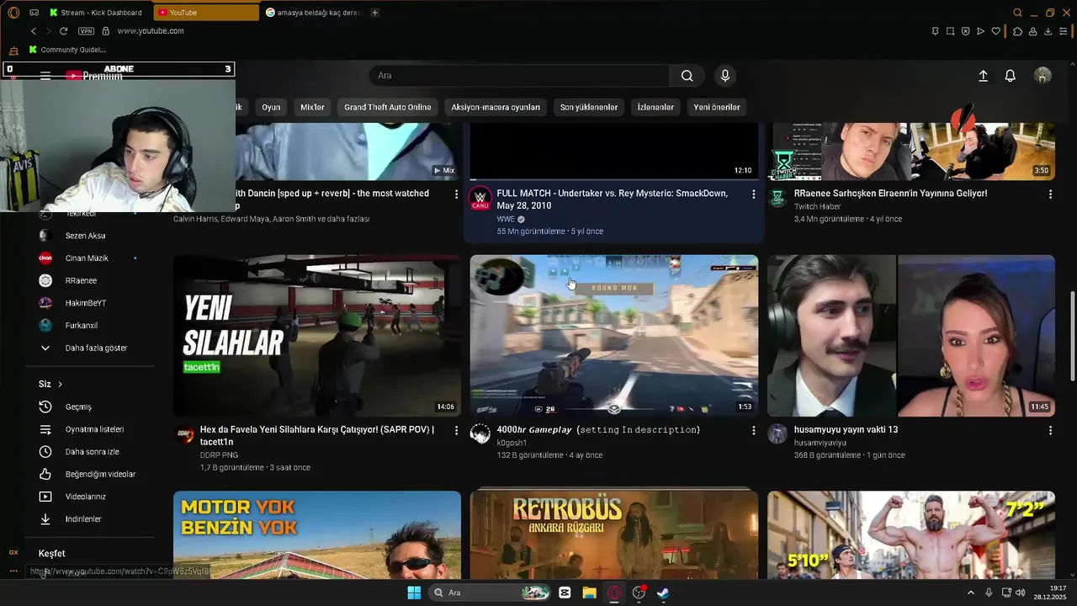Open the YouTube account avatar menu
This screenshot has width=1077, height=606.
1043,76
